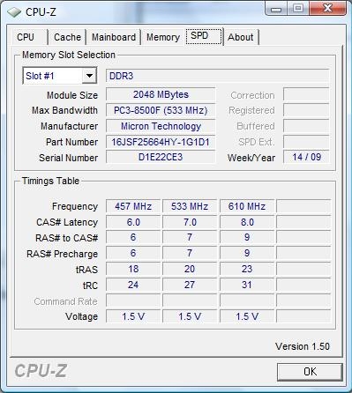The height and width of the screenshot is (393, 352).
Task: Close the CPU-Z window
Action: pyautogui.click(x=327, y=8)
